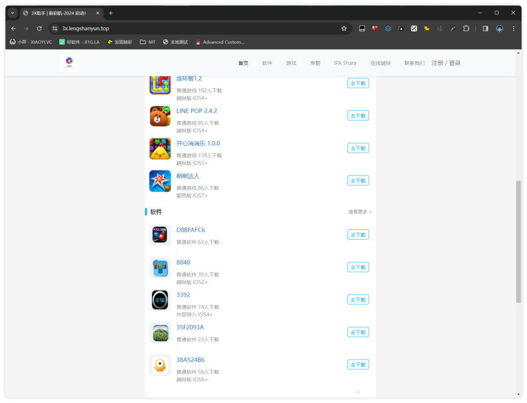
Task: Open the Chrome profile avatar
Action: point(500,29)
